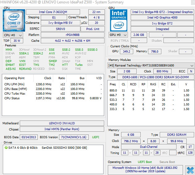
Task: Click the Ivy Bridge GT2 field
Action: coord(162,23)
